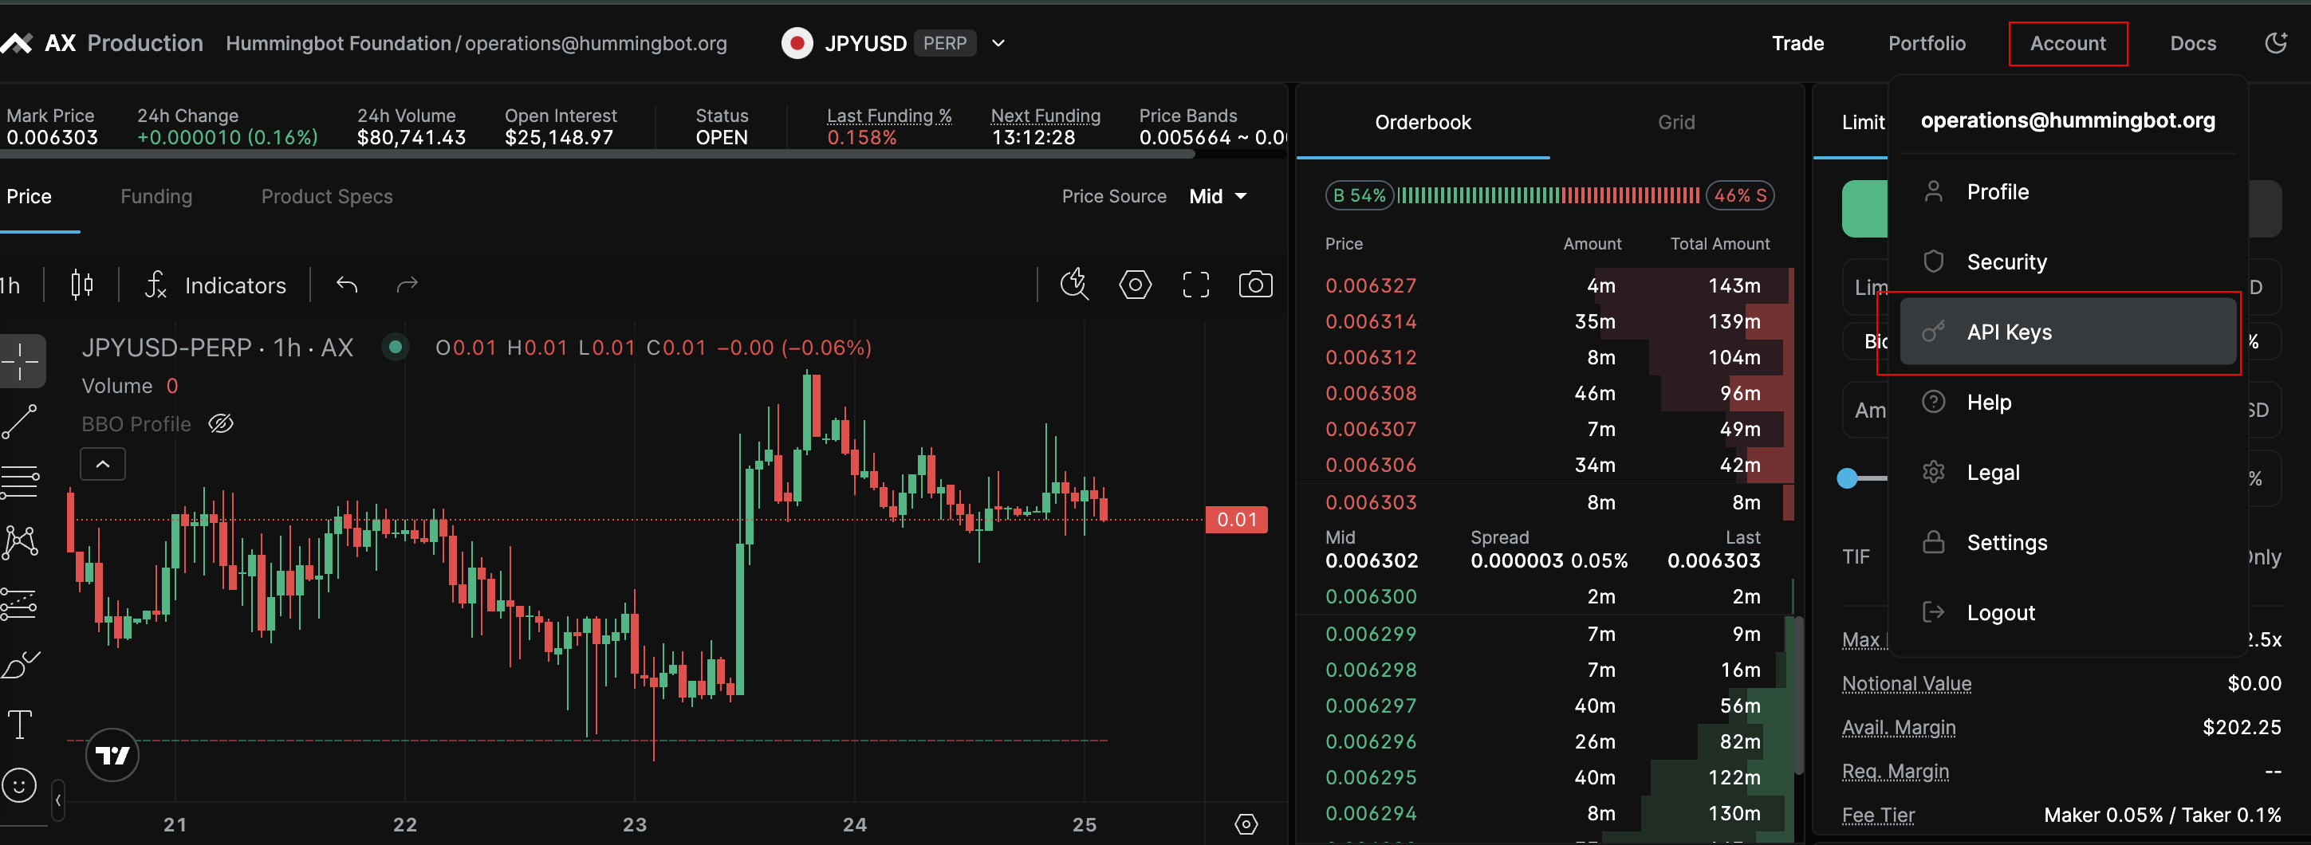Toggle BBO Profile visibility eye icon
The image size is (2311, 845).
click(221, 423)
